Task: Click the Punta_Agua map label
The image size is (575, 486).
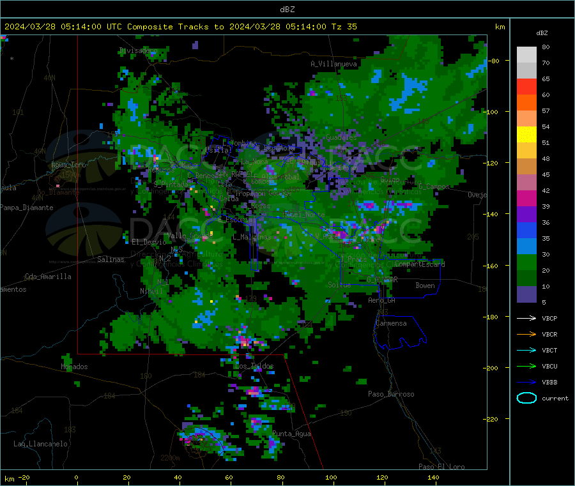Action: 291,434
